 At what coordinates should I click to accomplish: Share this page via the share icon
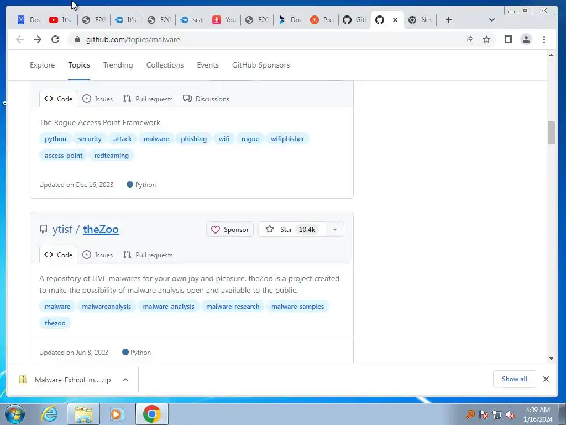pos(469,39)
